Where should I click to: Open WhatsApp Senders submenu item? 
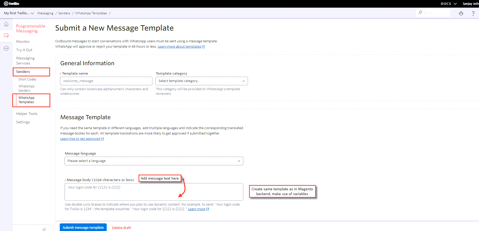click(26, 88)
